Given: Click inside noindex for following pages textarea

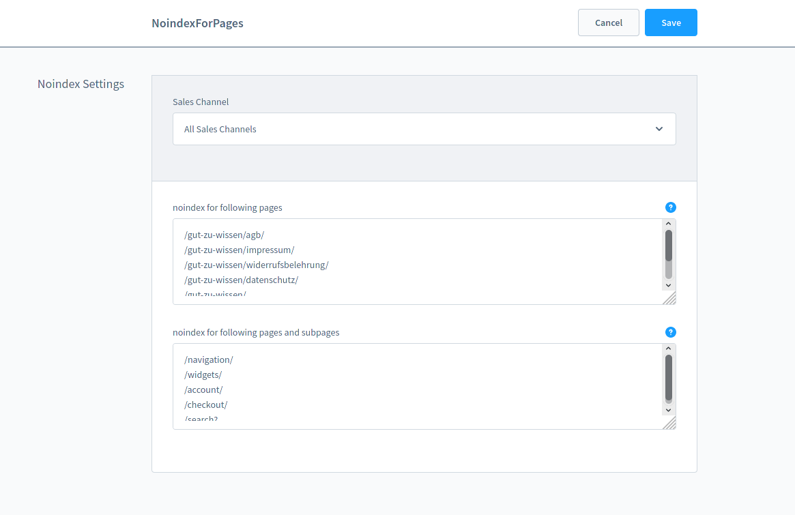Looking at the screenshot, I should coord(424,261).
